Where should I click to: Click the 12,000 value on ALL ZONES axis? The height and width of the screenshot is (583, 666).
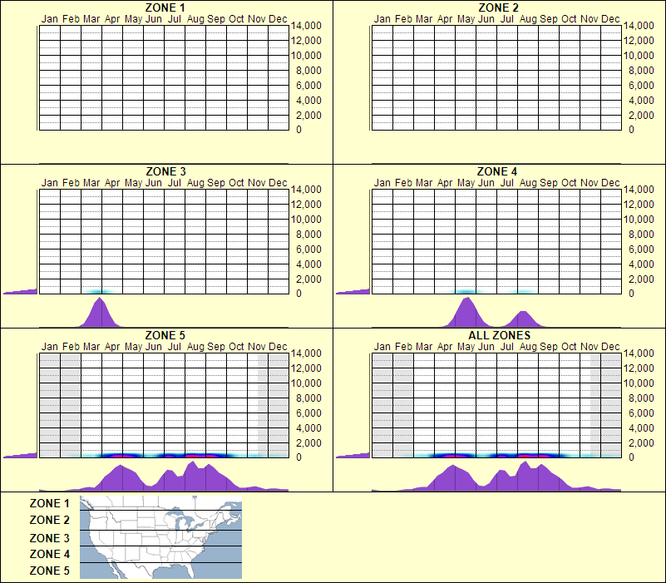point(639,368)
